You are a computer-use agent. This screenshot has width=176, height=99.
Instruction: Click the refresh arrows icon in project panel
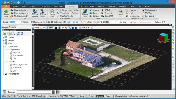coord(22,34)
